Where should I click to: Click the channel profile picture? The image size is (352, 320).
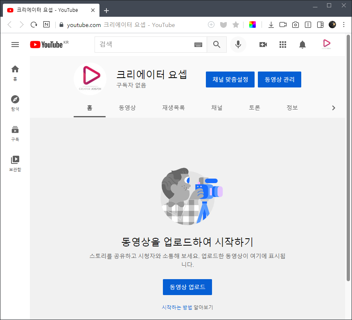click(90, 79)
